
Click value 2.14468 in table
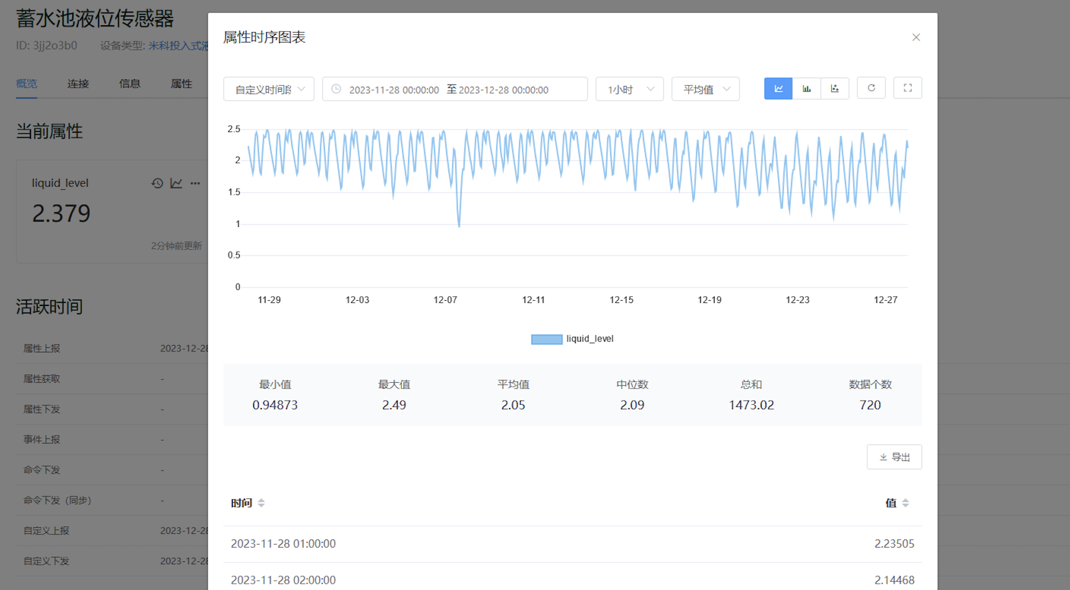894,580
